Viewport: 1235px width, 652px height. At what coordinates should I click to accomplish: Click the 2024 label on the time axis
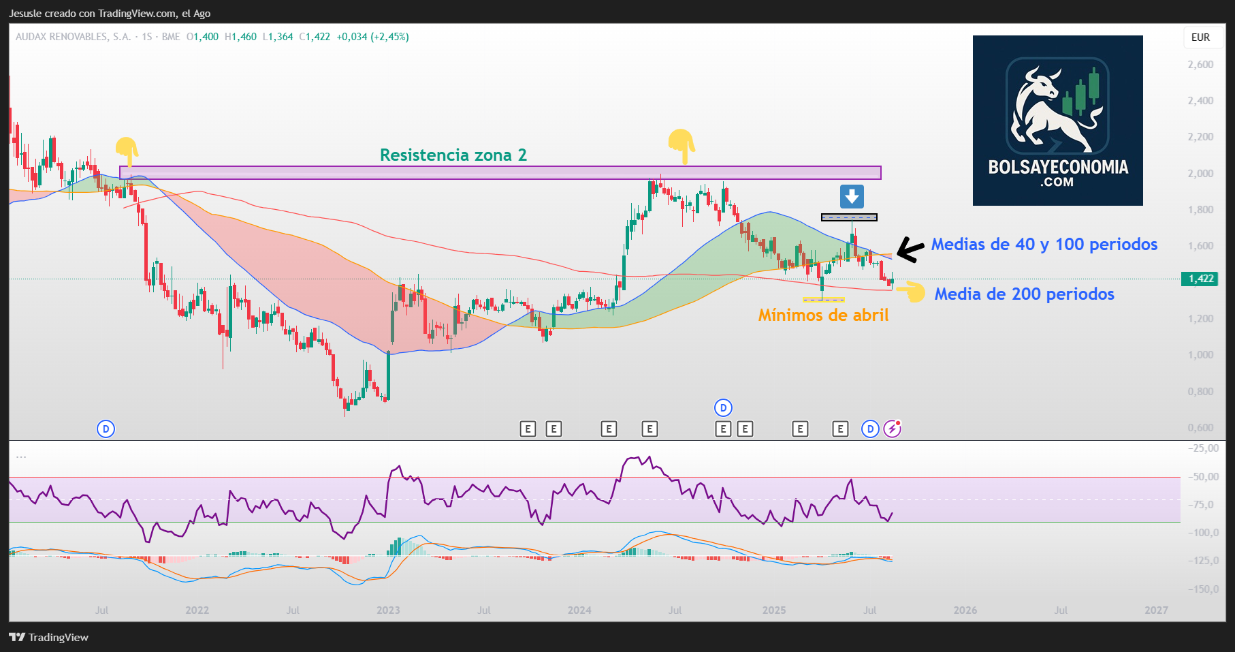point(579,610)
